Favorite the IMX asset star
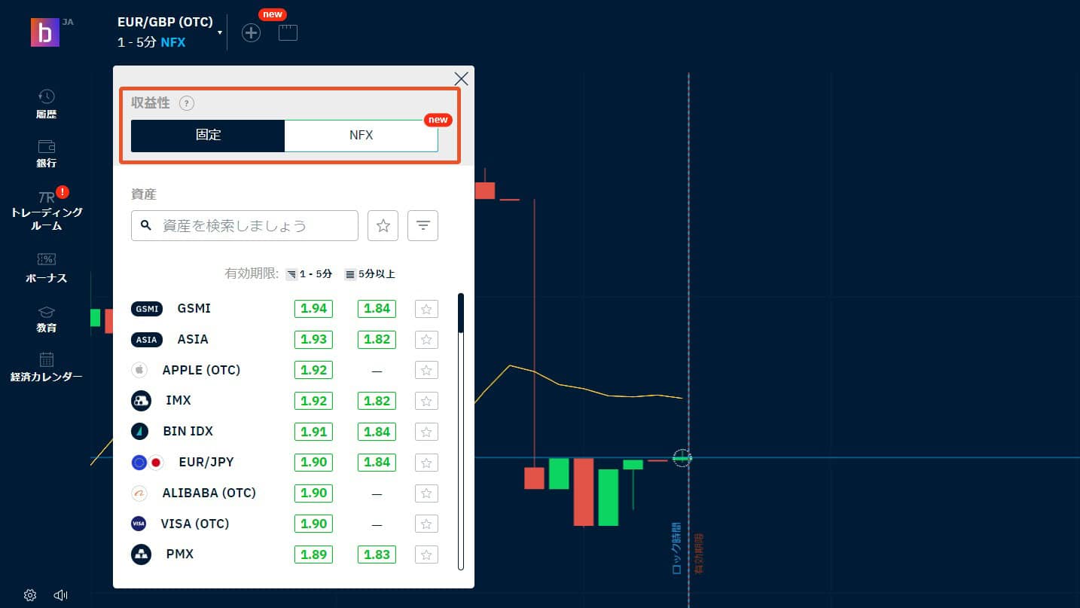 click(426, 401)
